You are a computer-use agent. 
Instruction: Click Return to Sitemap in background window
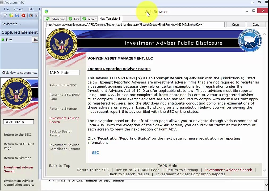click(x=18, y=158)
